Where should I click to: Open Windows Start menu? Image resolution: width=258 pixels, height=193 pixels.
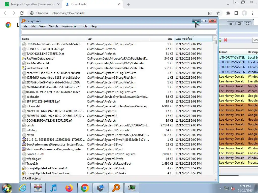click(x=7, y=188)
